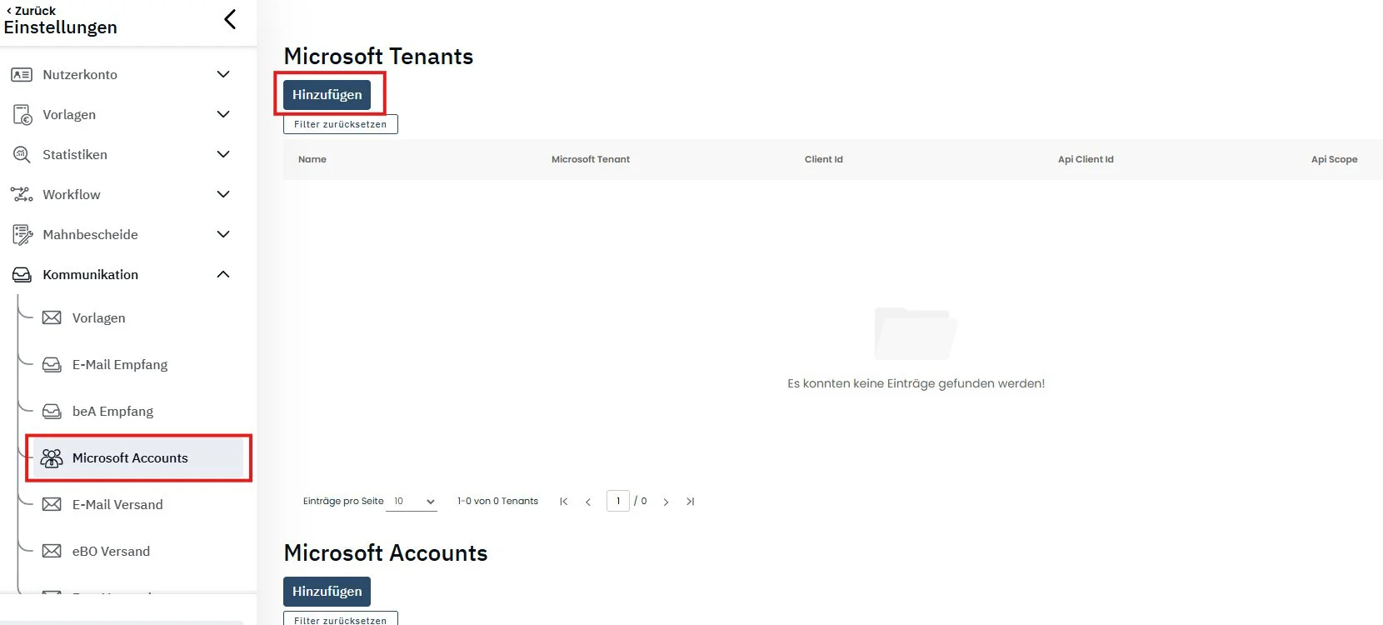Click the Statistiken magnifier chart icon
This screenshot has width=1383, height=625.
pos(22,154)
